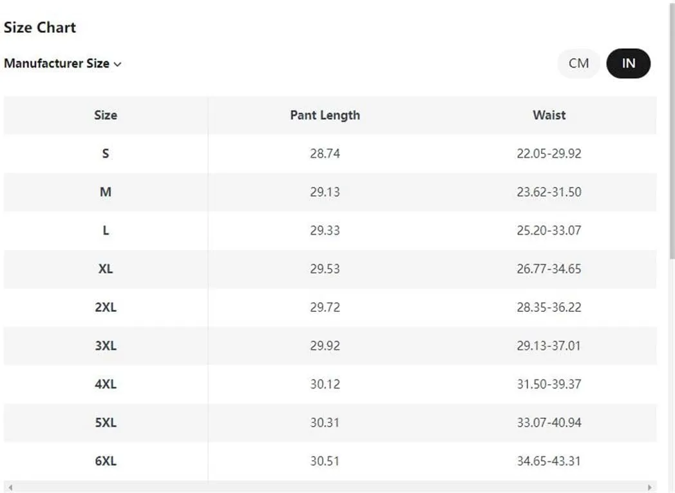Switch units to CM
675x493 pixels.
click(578, 63)
